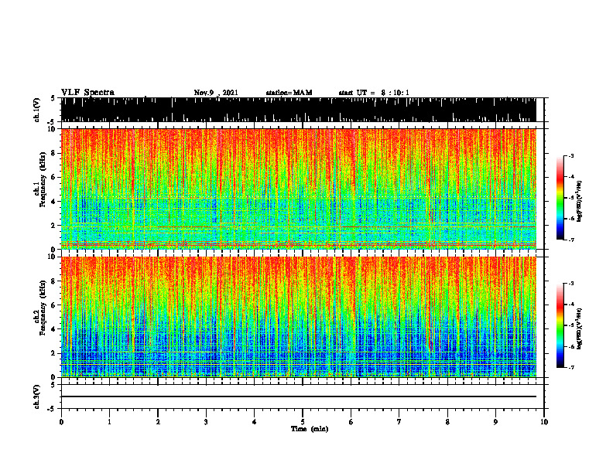Click time axis tick label "8"
Screen dimensions: 613x473
point(447,422)
